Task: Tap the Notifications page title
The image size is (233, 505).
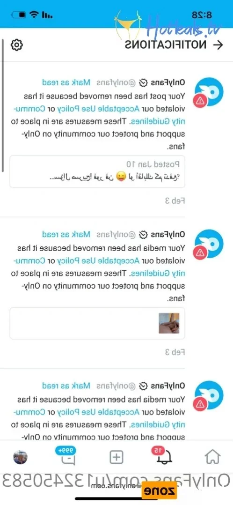Action: pyautogui.click(x=166, y=45)
